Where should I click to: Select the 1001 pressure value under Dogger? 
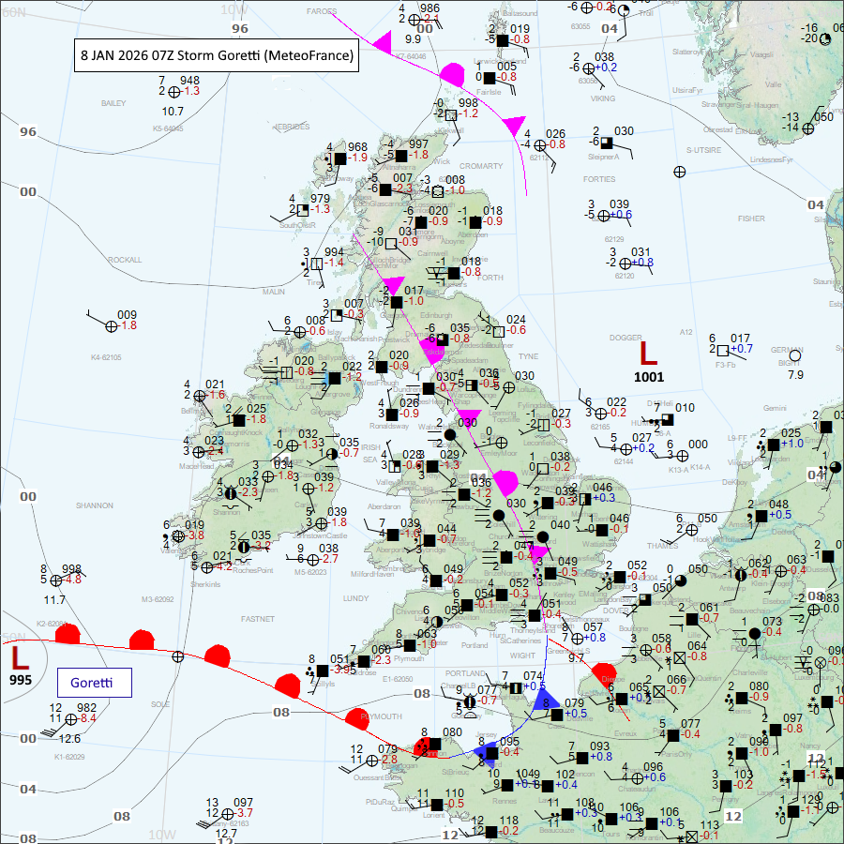tap(649, 377)
